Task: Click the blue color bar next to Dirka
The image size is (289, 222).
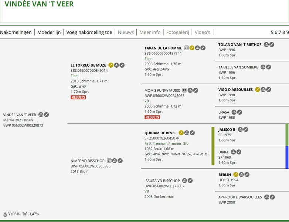Action: tap(287, 157)
